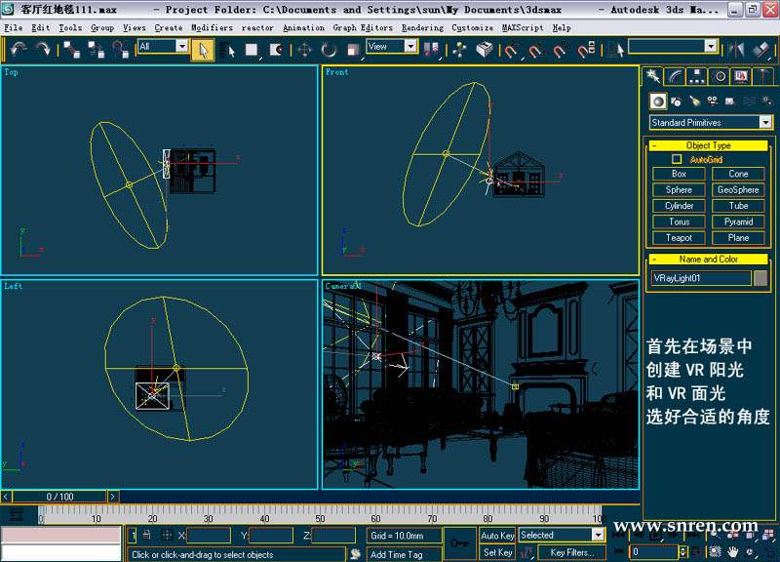Image resolution: width=780 pixels, height=562 pixels.
Task: Click the Set Keys large key icon
Action: (x=459, y=544)
